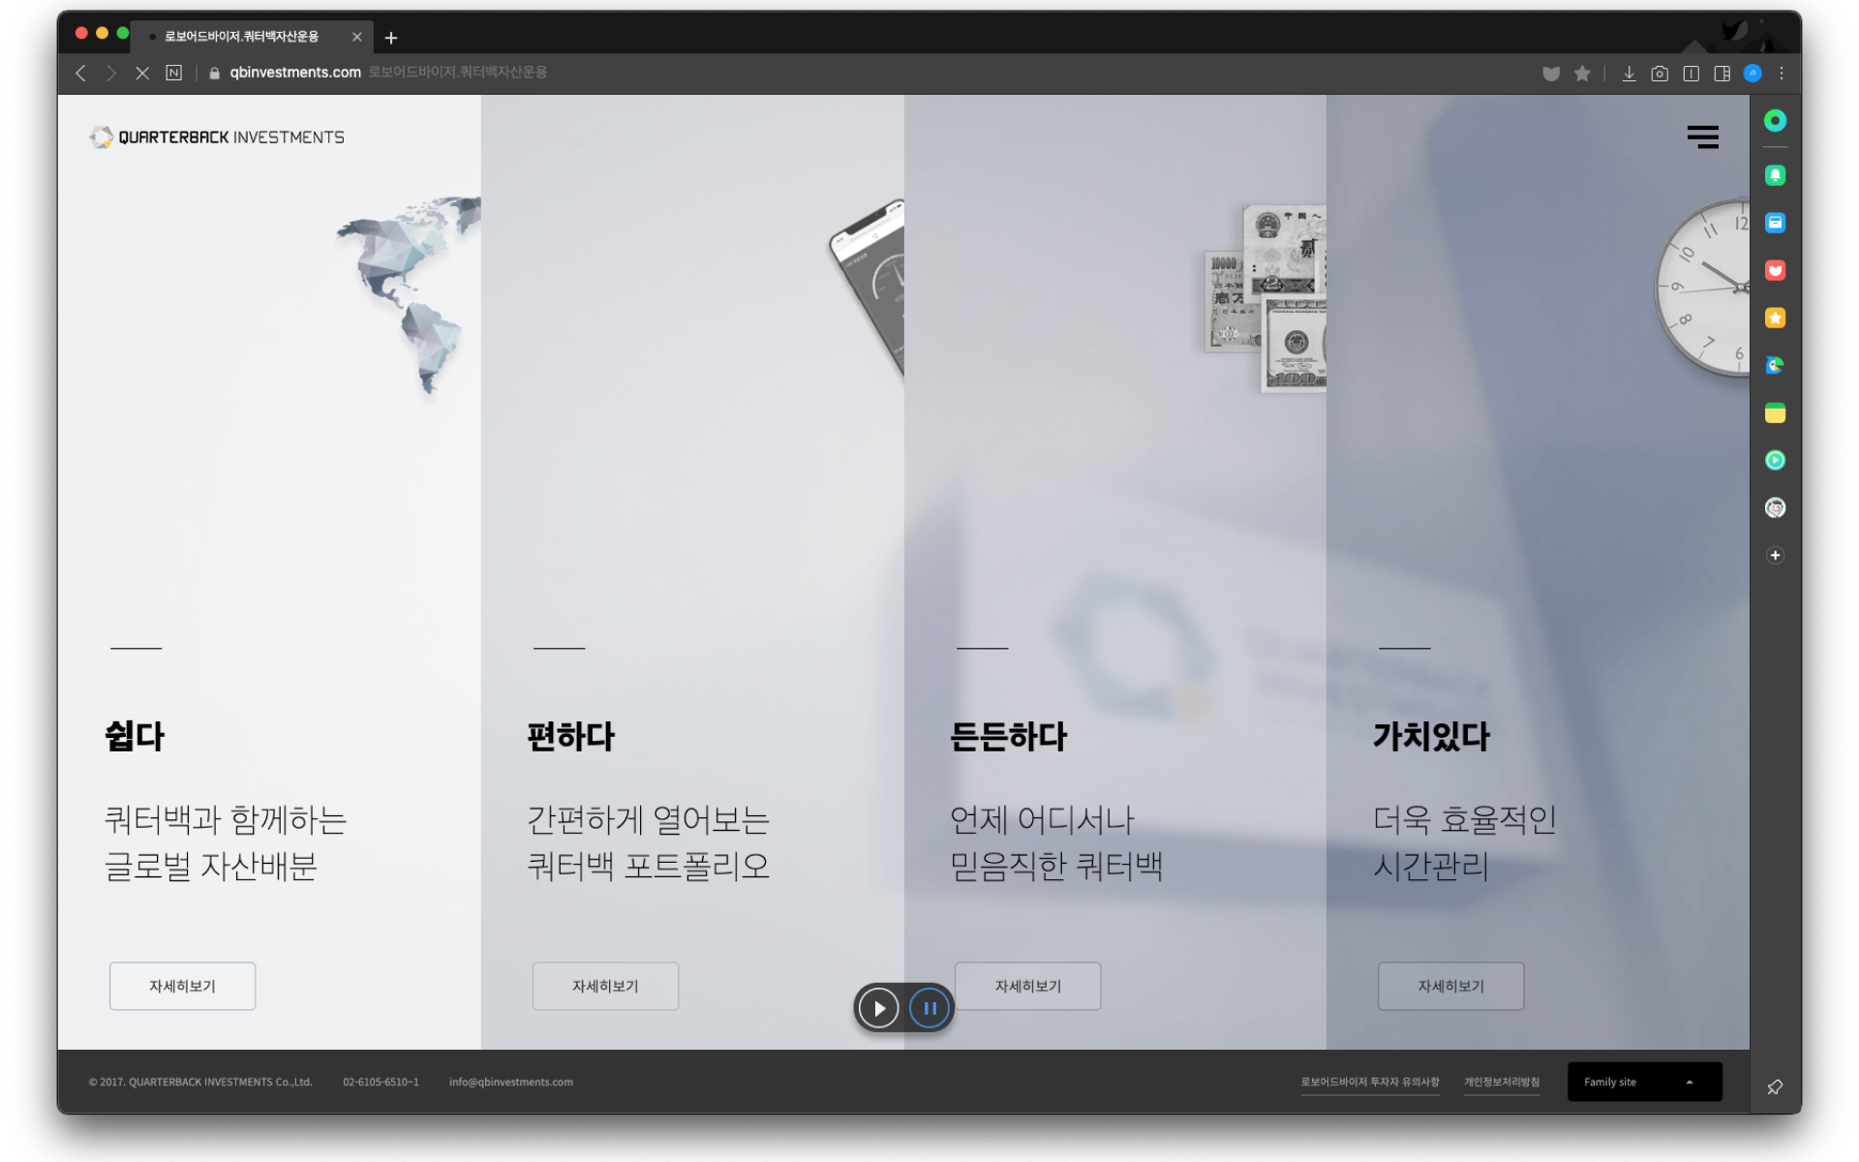Open the browser three-dot menu
Viewport: 1859px width, 1162px height.
1782,74
